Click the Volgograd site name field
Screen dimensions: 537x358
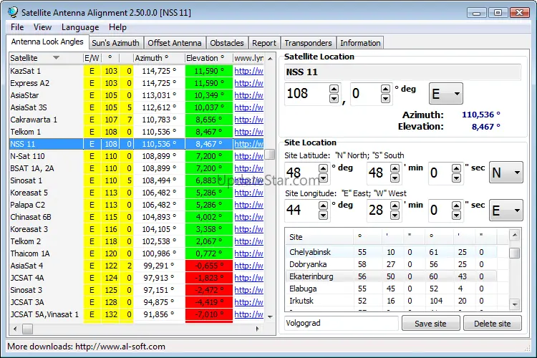[x=341, y=324]
